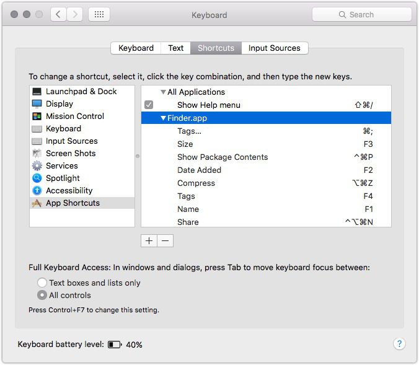The height and width of the screenshot is (365, 419).
Task: Click the Mission Control icon
Action: (x=37, y=117)
